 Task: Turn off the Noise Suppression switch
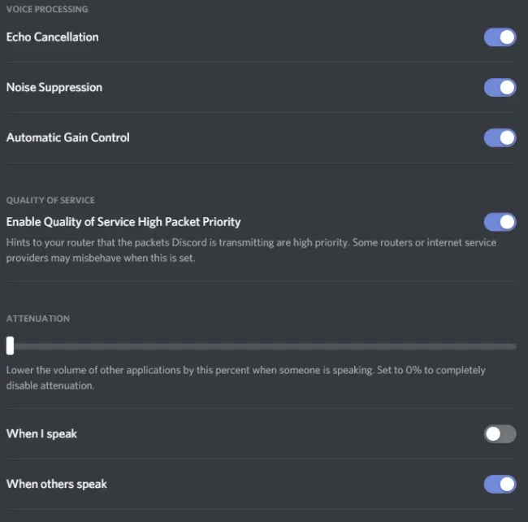click(500, 88)
